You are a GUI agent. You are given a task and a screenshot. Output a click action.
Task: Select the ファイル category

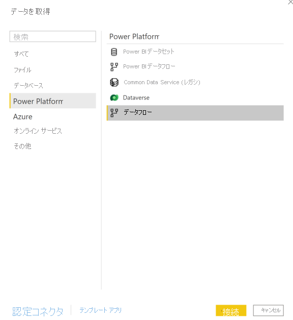(x=22, y=70)
